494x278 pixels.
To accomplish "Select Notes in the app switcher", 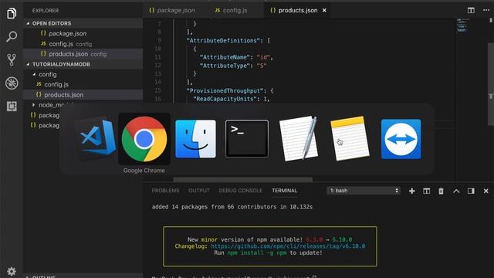I will click(350, 139).
